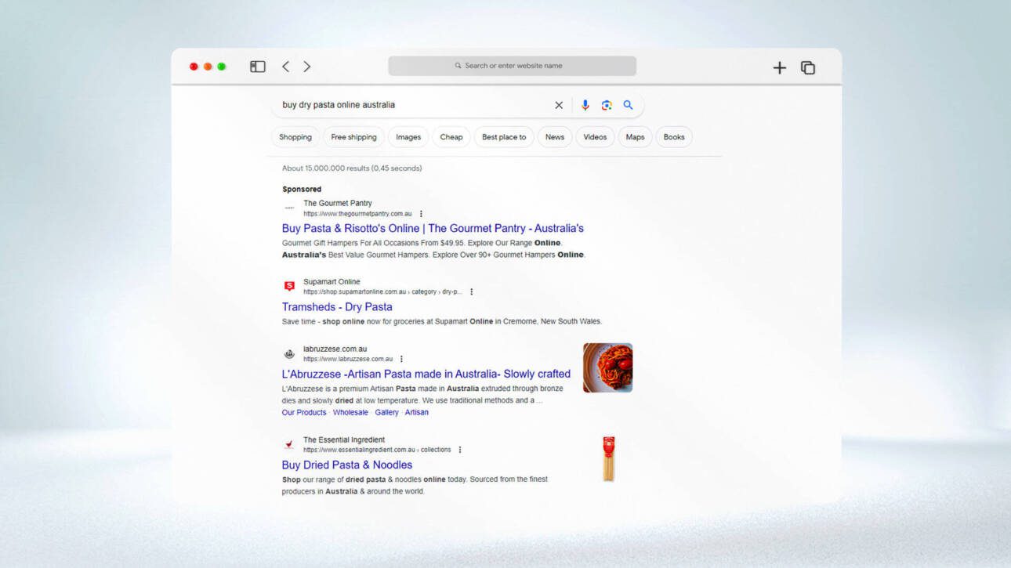Click the Wholesale sitelink
Viewport: 1011px width, 568px height.
350,412
